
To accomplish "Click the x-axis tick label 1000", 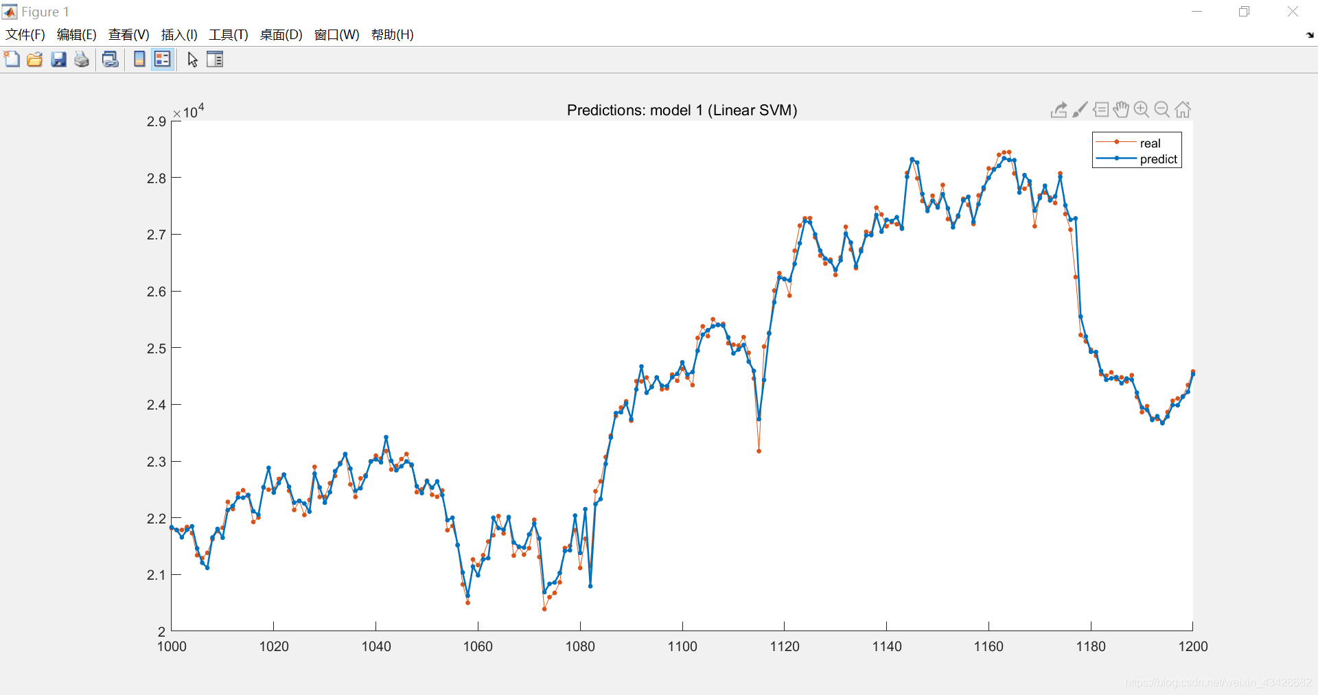I will coord(172,646).
